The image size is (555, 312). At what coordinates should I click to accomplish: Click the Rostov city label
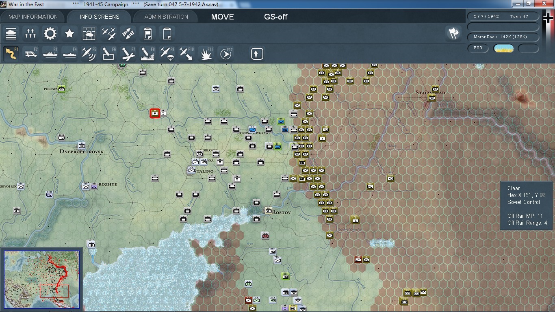(282, 212)
